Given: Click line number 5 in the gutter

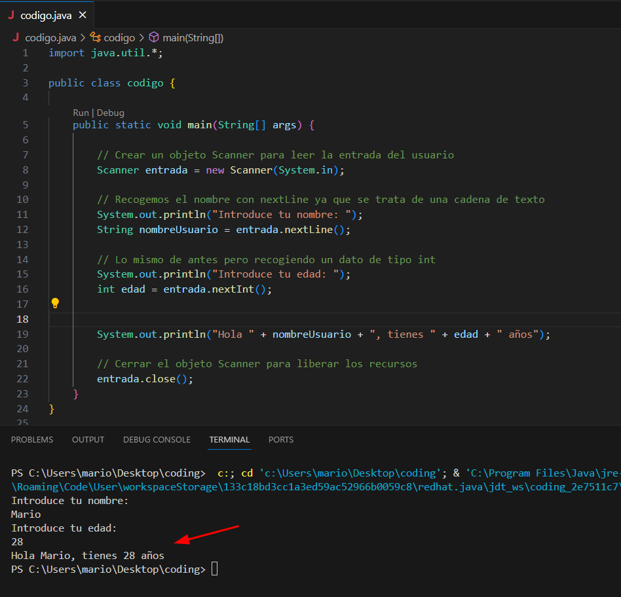Looking at the screenshot, I should [26, 125].
